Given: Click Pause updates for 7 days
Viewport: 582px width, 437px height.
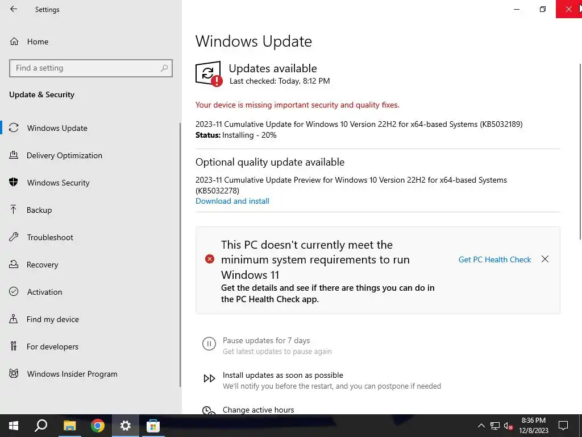Looking at the screenshot, I should click(266, 340).
